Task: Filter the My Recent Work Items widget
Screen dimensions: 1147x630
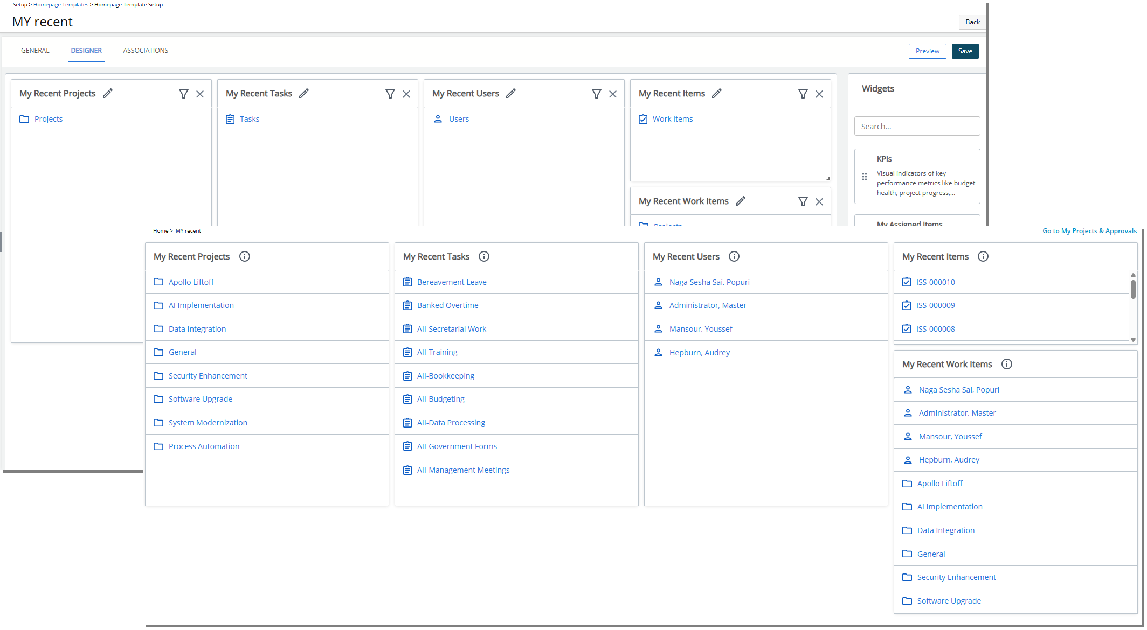Action: 803,201
